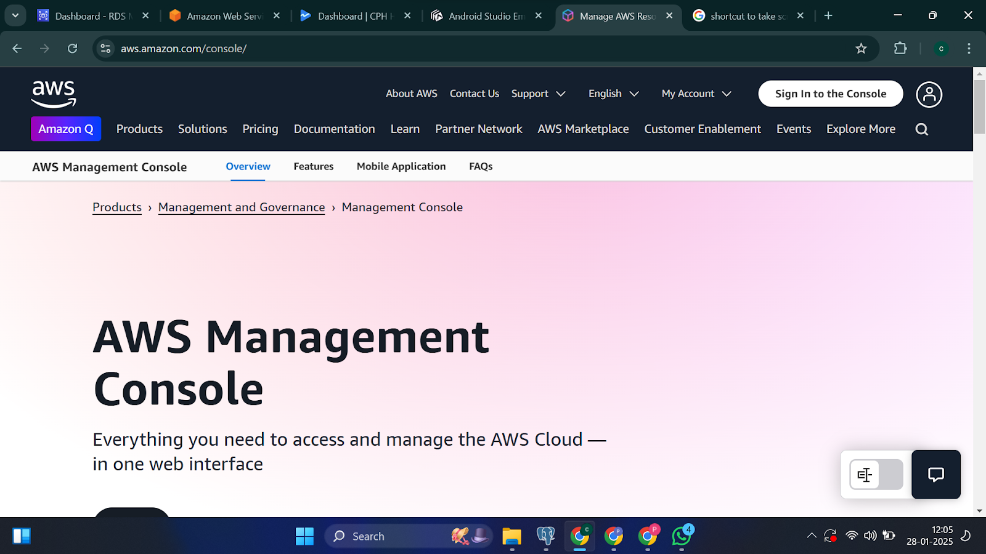Viewport: 986px width, 554px height.
Task: Open the Solutions menu
Action: [x=203, y=129]
